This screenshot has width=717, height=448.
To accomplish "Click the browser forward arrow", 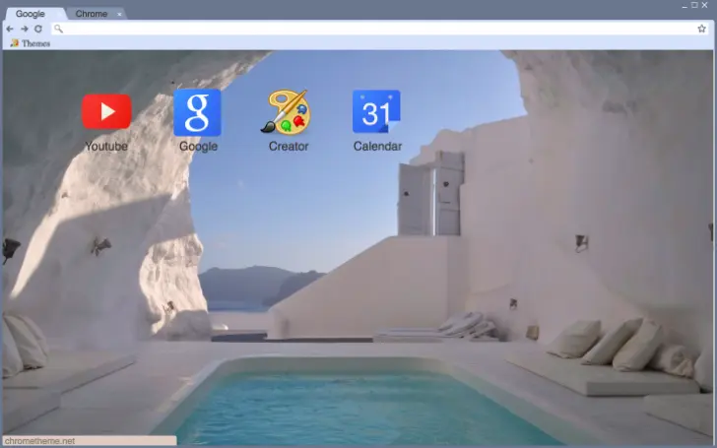I will pos(24,29).
